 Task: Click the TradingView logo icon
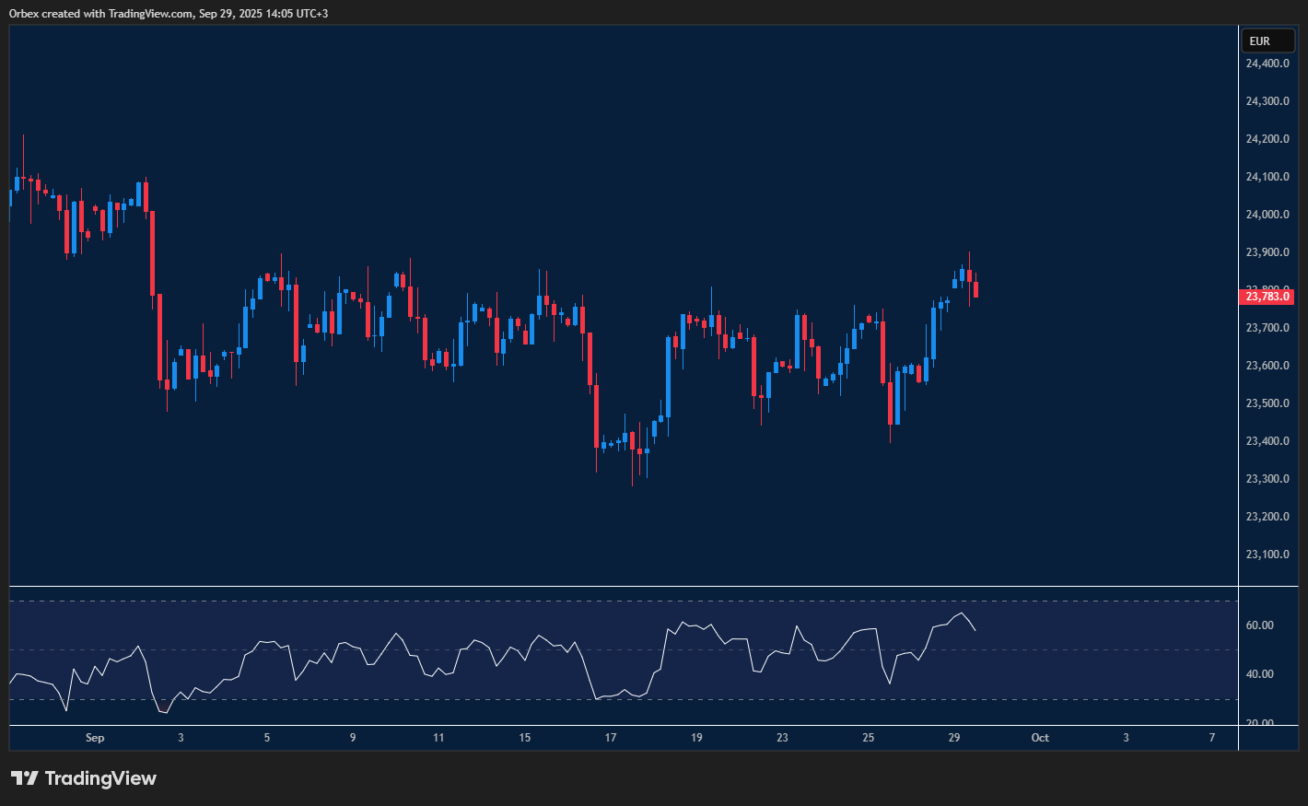tap(25, 778)
